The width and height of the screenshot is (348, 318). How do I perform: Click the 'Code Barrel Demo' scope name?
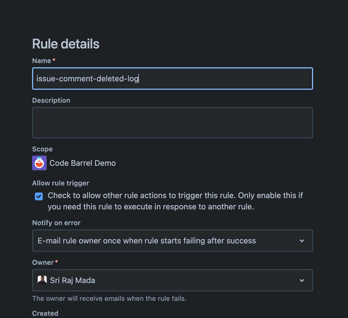click(83, 163)
